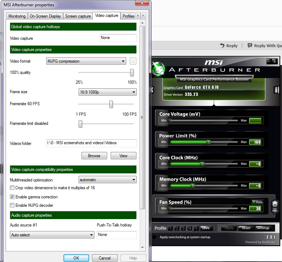Click the Framerate 60 FPS slider handle
This screenshot has width=282, height=262.
(x=111, y=104)
